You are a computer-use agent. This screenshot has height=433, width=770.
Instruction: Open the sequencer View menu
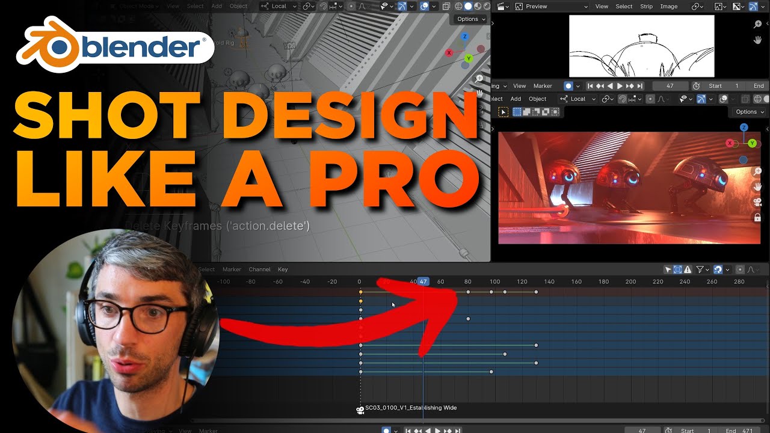602,6
